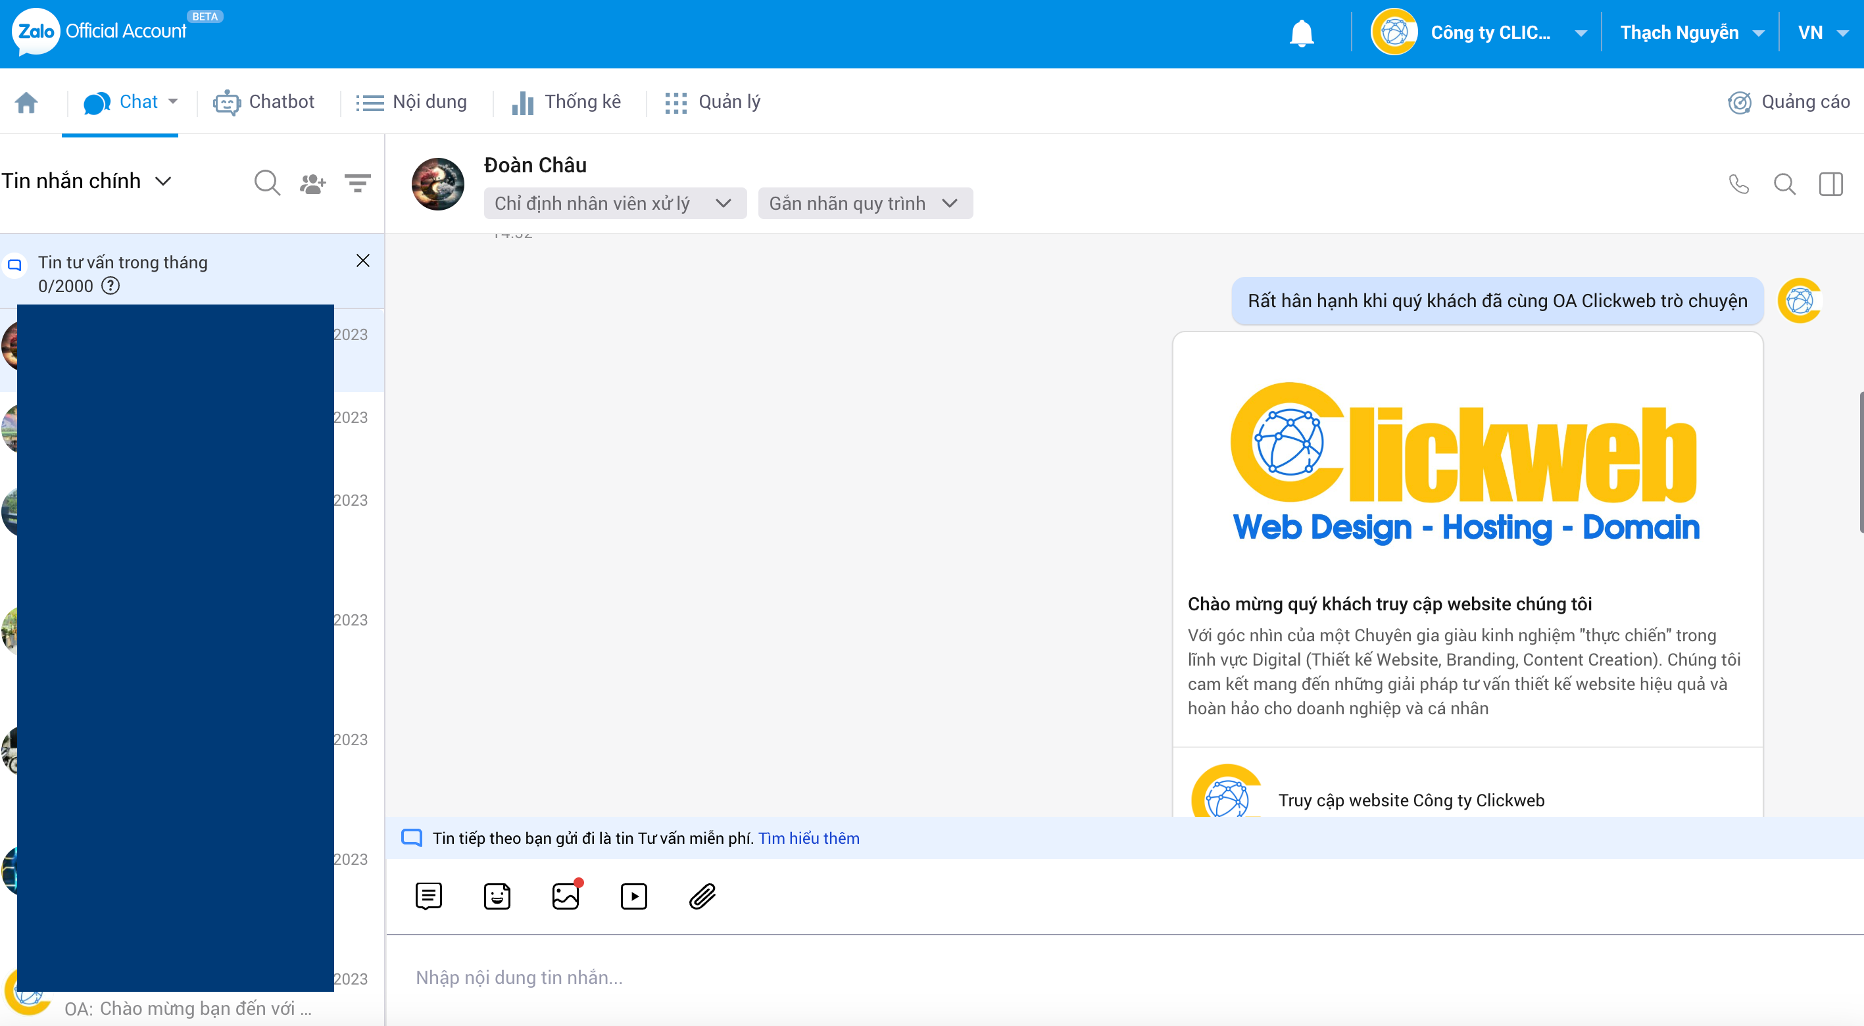This screenshot has width=1864, height=1026.
Task: Open the Thống kê tab
Action: pos(566,102)
